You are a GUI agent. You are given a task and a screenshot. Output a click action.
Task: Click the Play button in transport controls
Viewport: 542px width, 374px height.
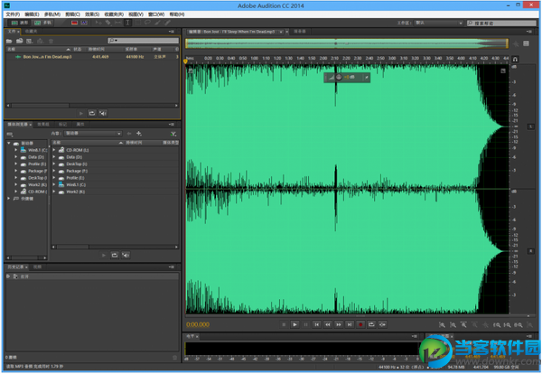click(294, 323)
